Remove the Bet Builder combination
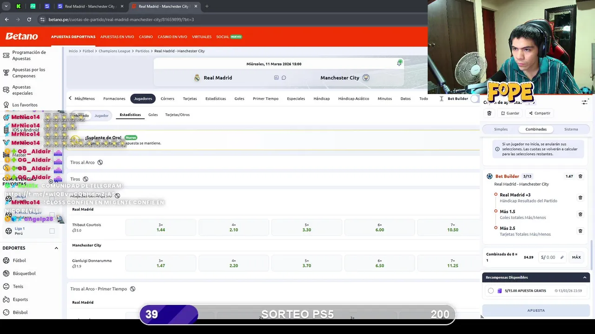This screenshot has height=334, width=595. tap(580, 176)
